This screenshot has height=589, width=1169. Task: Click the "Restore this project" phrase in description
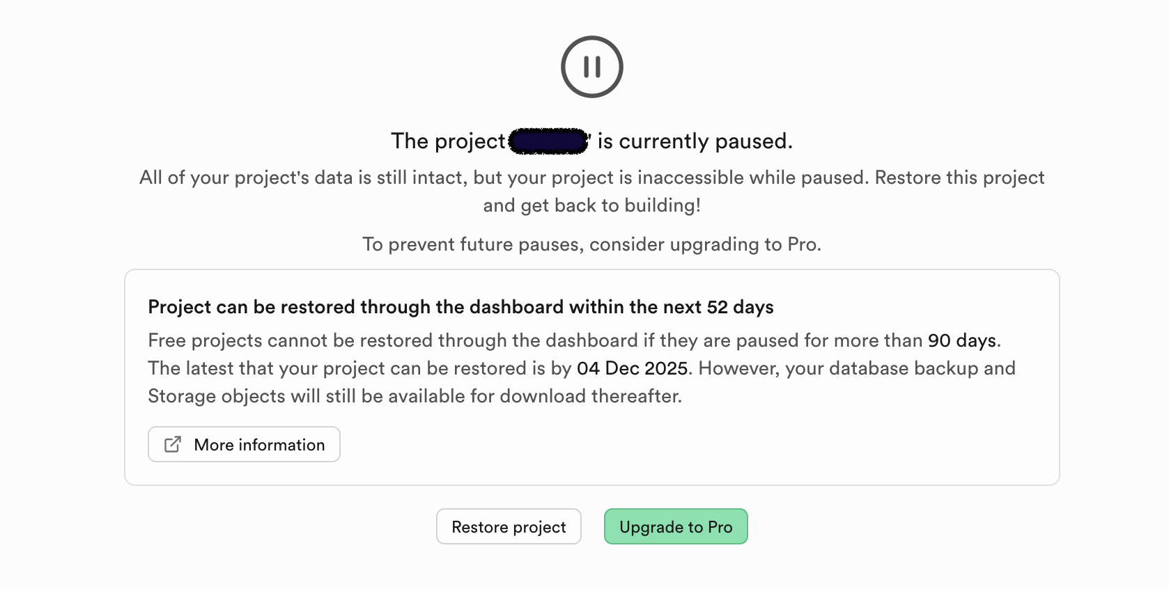[x=959, y=178]
